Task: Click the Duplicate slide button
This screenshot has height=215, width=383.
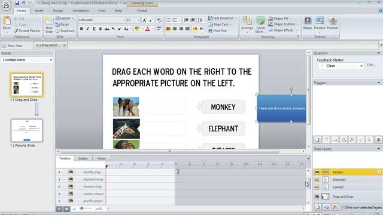Action: pos(65,31)
